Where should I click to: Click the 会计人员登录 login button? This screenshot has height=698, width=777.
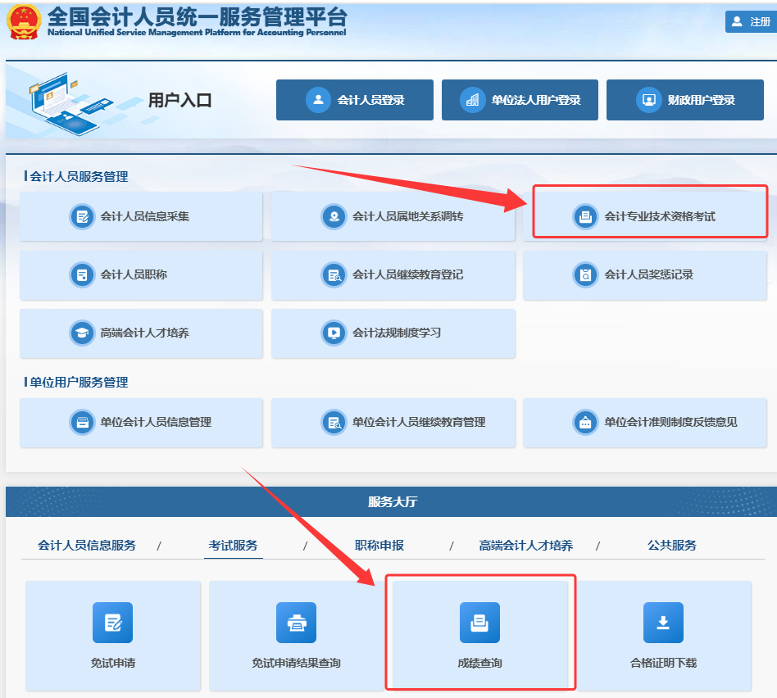(x=354, y=100)
